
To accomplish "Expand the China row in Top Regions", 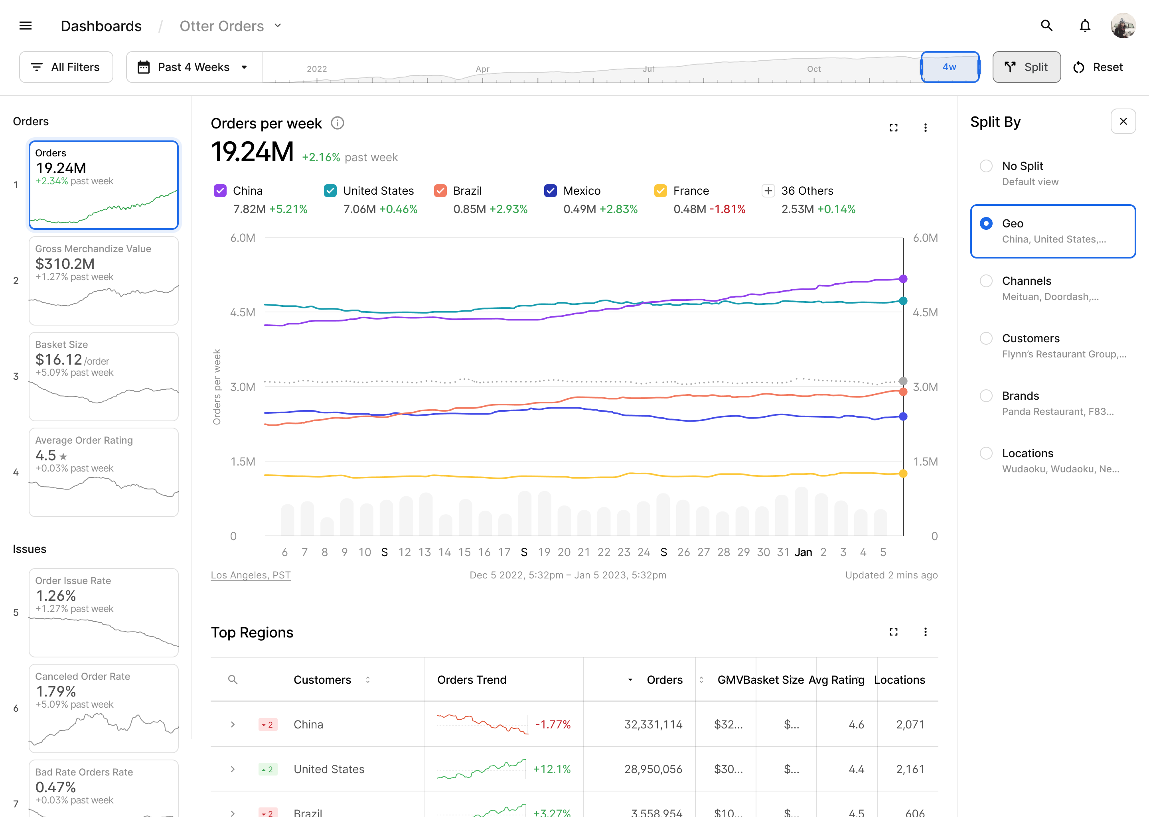I will coord(233,724).
